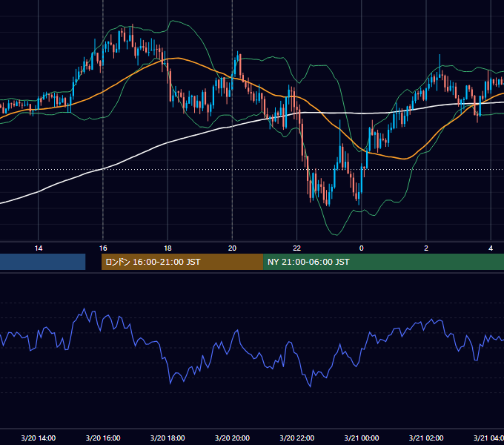Screen dimensions: 504x445
Task: Select the 18 hour axis label
Action: coord(168,248)
